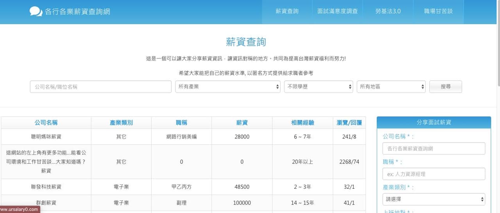Click the 瀏覽/回覆 column header
500x213 pixels.
(349, 123)
